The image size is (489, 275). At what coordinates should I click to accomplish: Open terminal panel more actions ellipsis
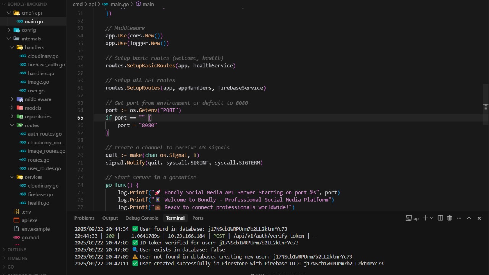click(459, 218)
